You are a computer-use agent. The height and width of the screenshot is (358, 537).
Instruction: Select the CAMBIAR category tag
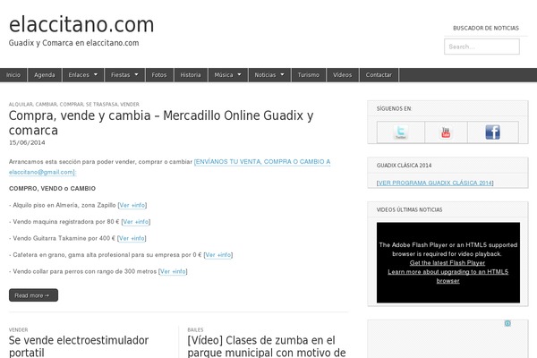coord(47,104)
